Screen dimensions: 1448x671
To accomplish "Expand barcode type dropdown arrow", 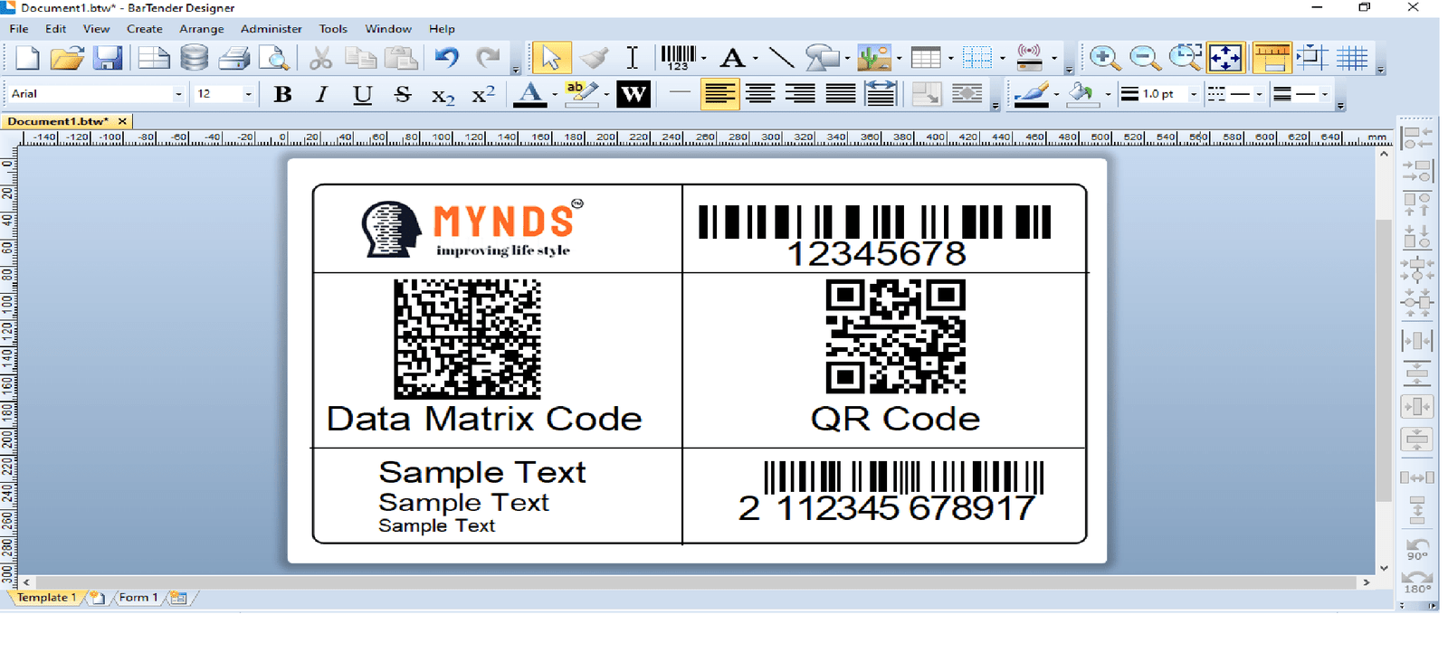I will [703, 60].
